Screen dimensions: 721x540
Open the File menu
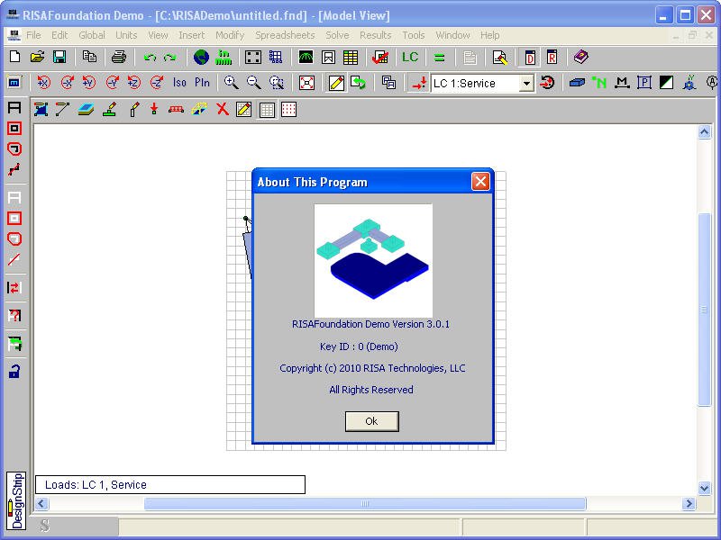click(x=33, y=35)
